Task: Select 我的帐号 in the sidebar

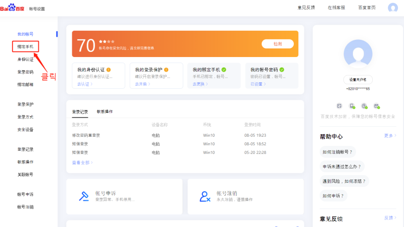Action: coord(25,34)
